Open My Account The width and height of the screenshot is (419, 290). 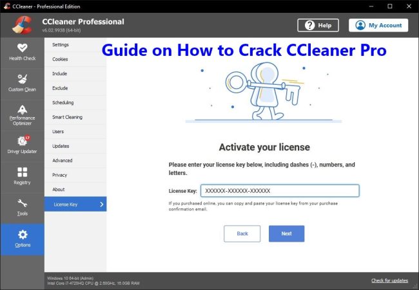coord(378,25)
